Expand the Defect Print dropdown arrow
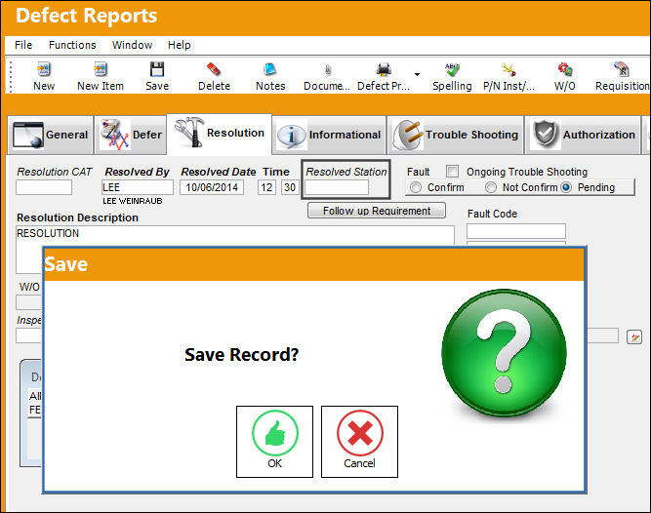 coord(418,75)
